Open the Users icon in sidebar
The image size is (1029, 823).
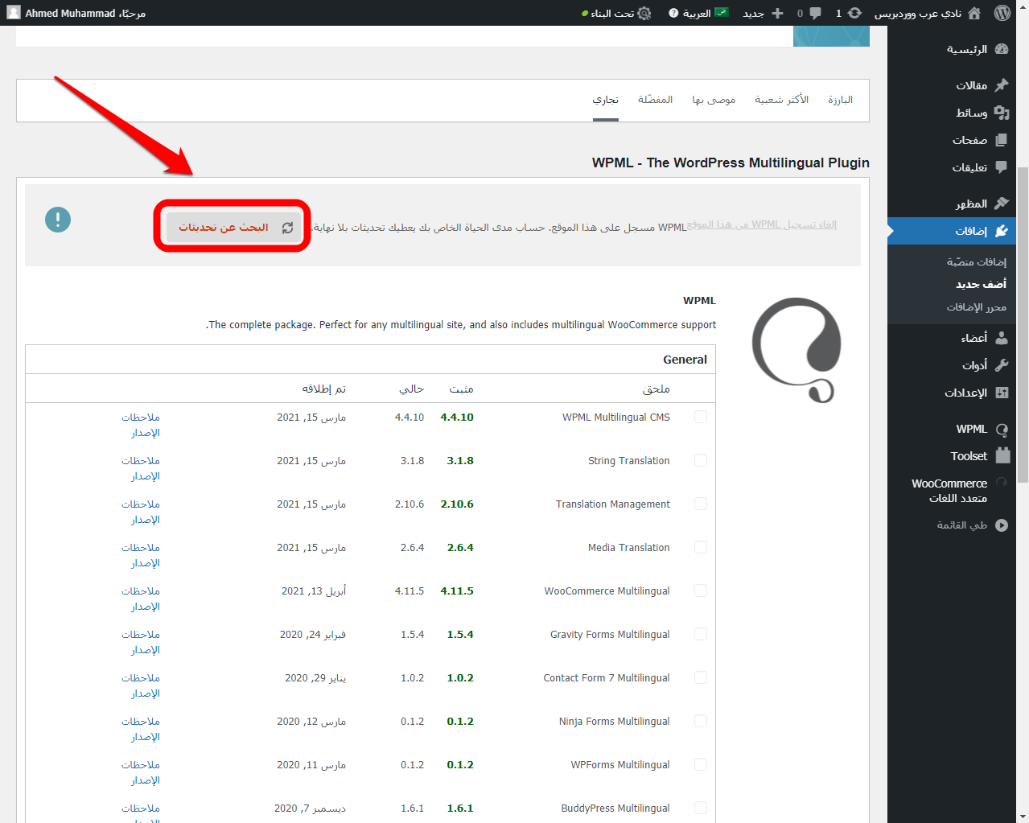pos(1002,337)
